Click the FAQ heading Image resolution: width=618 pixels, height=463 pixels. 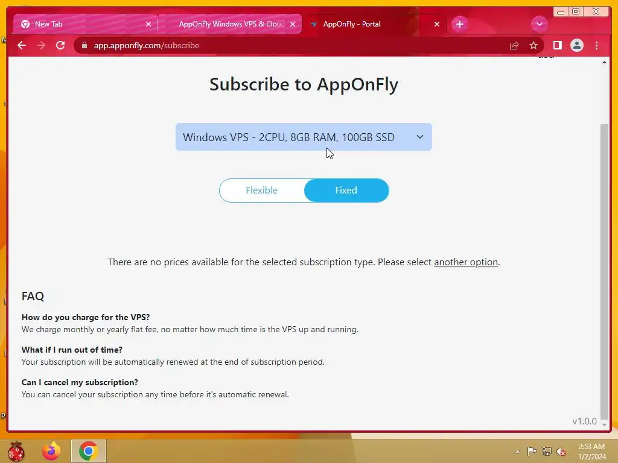[x=33, y=296]
